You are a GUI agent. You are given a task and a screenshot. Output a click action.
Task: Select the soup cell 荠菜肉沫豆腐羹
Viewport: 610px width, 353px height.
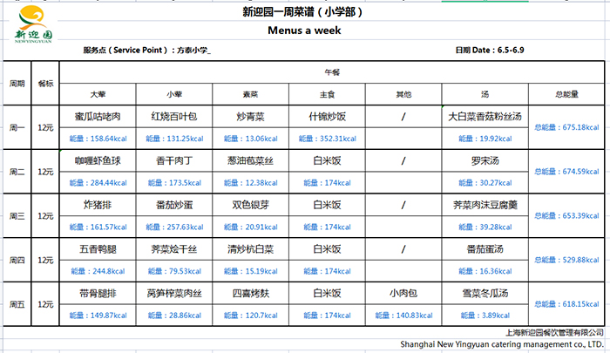(x=485, y=205)
